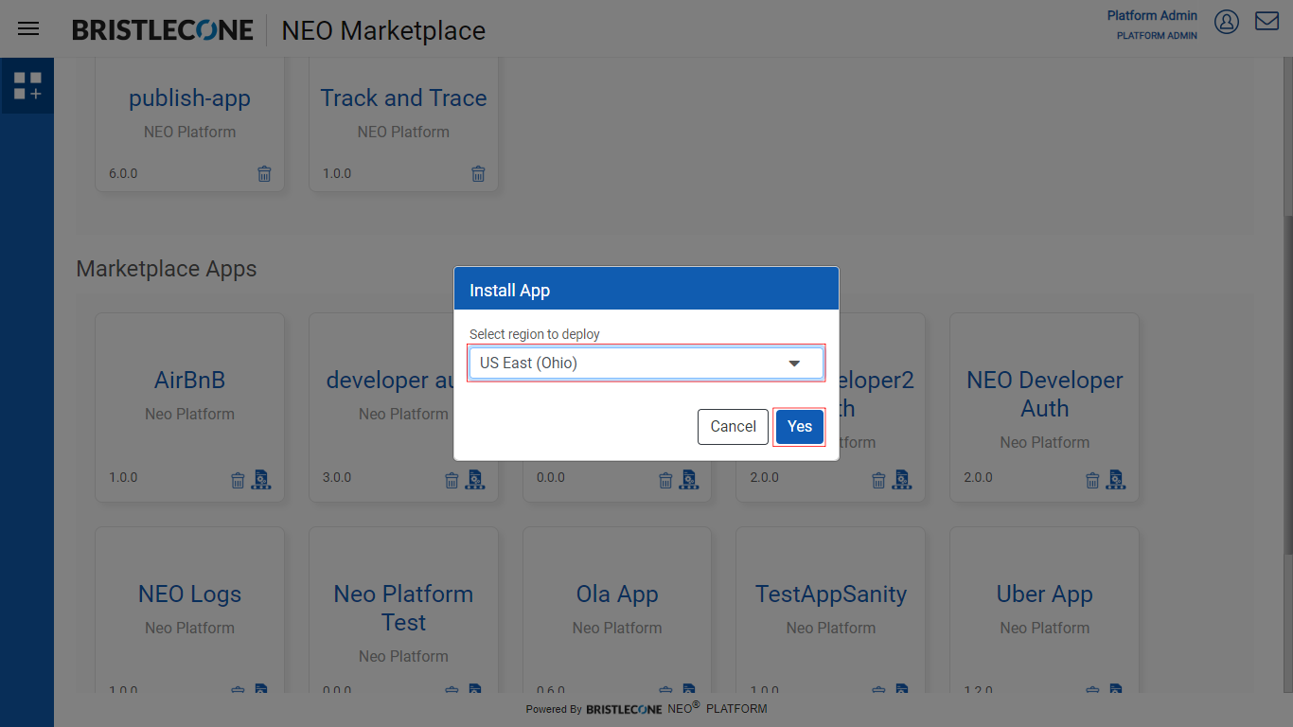Delete the publish-app installed app
The image size is (1293, 727).
point(264,173)
